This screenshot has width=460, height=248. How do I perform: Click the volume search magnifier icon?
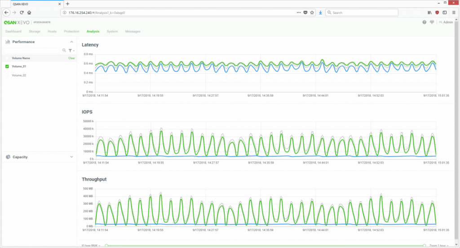pos(64,50)
